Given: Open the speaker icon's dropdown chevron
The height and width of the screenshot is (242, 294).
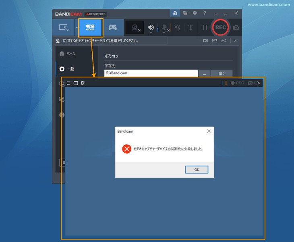Looking at the screenshot, I should tap(151, 33).
